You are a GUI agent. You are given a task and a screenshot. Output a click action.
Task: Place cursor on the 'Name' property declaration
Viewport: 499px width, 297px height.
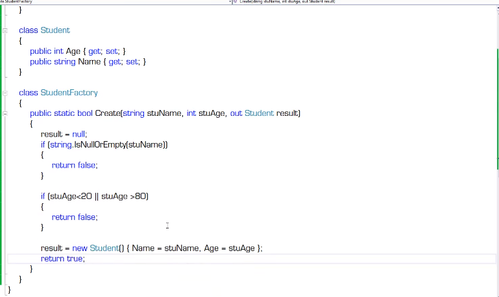point(89,61)
